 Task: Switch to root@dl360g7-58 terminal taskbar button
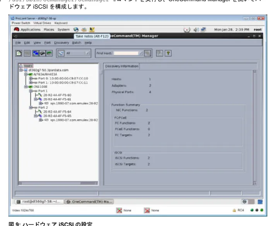point(39,202)
